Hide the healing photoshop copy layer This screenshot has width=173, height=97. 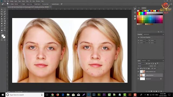tap(138, 72)
